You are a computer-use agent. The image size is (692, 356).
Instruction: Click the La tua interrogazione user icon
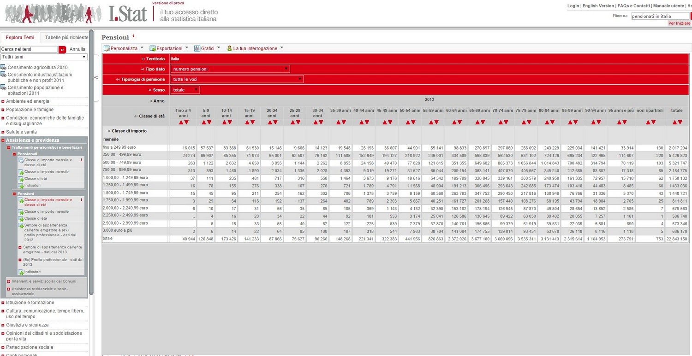pyautogui.click(x=229, y=48)
